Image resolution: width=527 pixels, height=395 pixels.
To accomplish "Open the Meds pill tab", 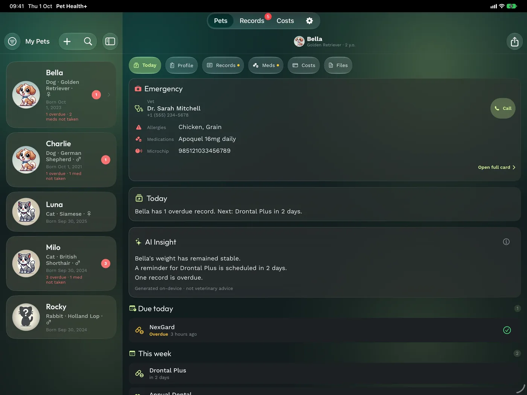I will pyautogui.click(x=266, y=65).
